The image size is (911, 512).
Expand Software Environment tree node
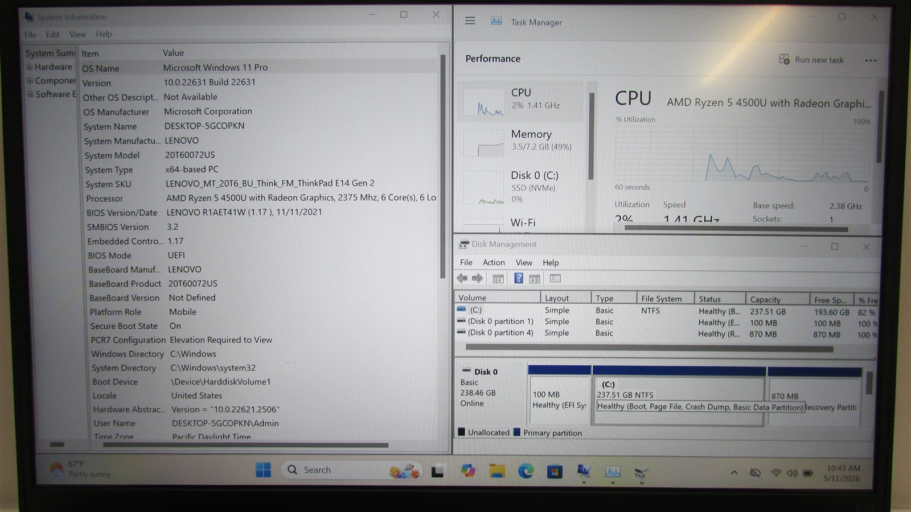tap(31, 94)
